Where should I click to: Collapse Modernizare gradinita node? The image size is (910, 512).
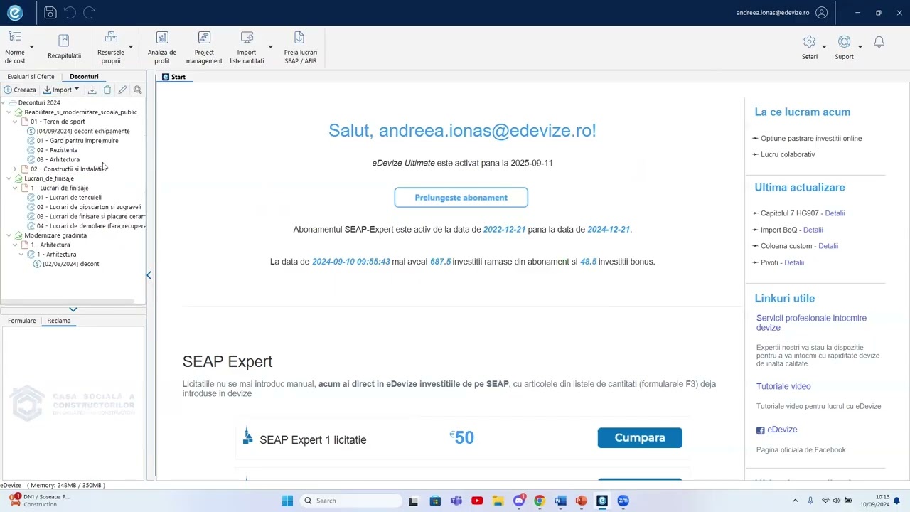pyautogui.click(x=9, y=235)
